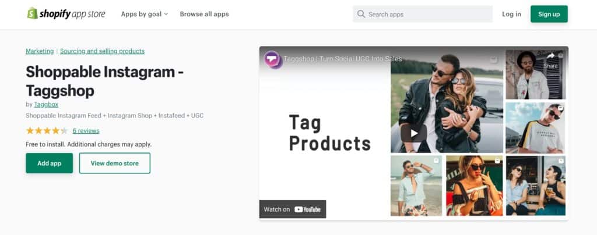Image resolution: width=597 pixels, height=235 pixels.
Task: Expand the Apps by goal menu
Action: pos(145,14)
